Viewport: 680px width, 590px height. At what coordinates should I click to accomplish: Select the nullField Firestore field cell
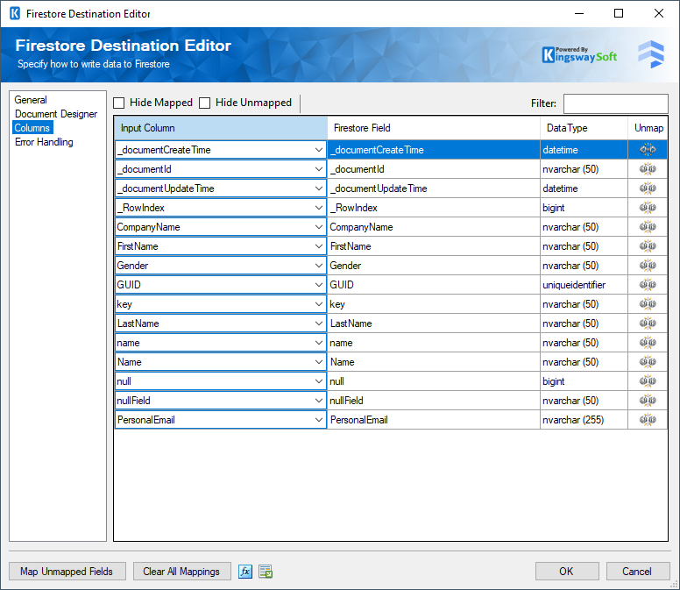coord(434,401)
